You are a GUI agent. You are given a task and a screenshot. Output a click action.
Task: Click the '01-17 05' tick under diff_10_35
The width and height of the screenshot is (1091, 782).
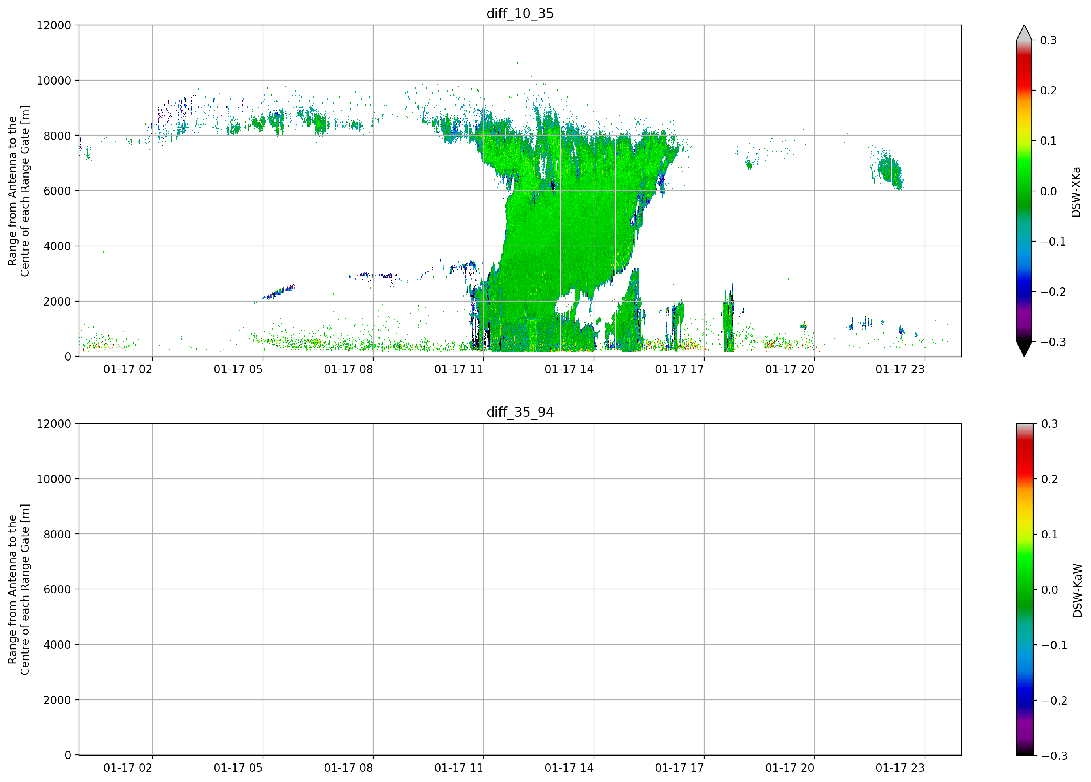pyautogui.click(x=238, y=369)
